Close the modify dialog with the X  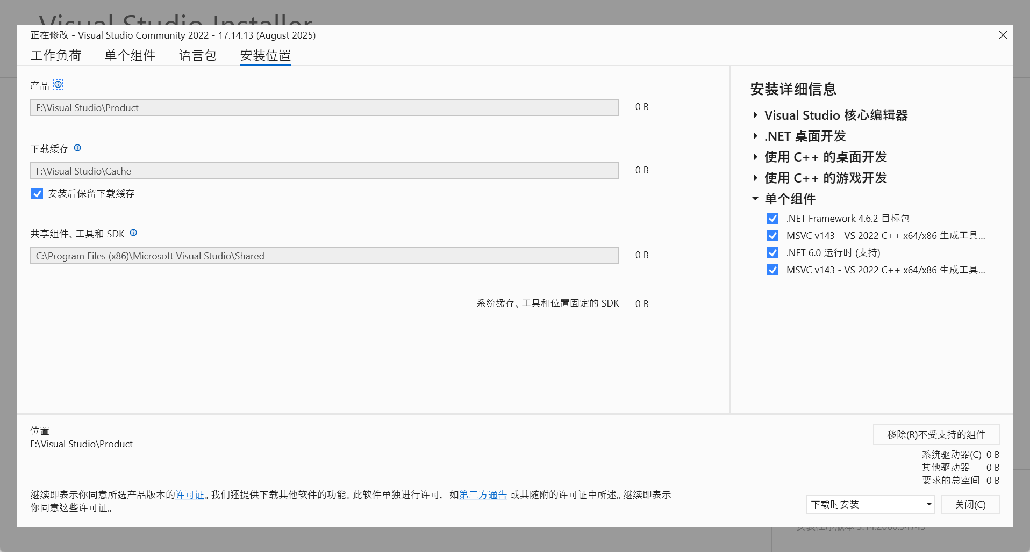[x=1003, y=35]
